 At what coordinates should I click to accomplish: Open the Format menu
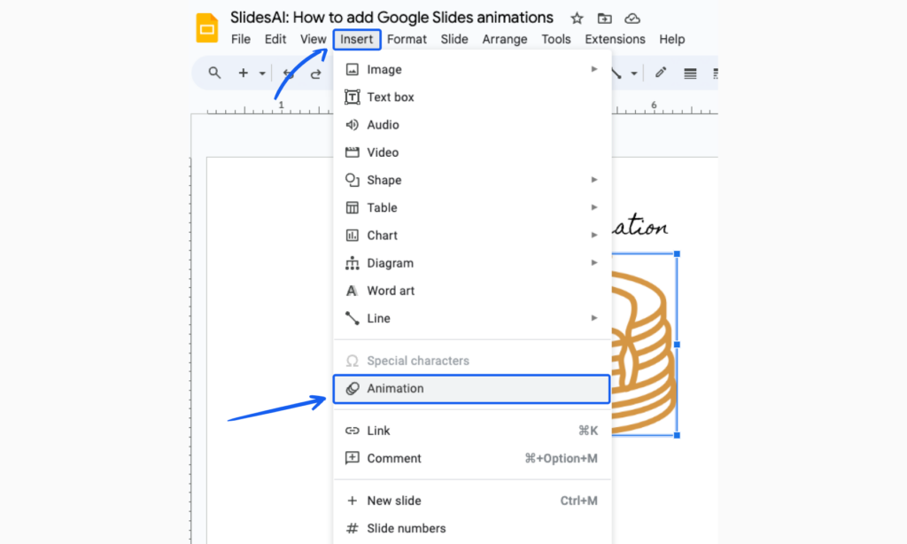coord(407,39)
